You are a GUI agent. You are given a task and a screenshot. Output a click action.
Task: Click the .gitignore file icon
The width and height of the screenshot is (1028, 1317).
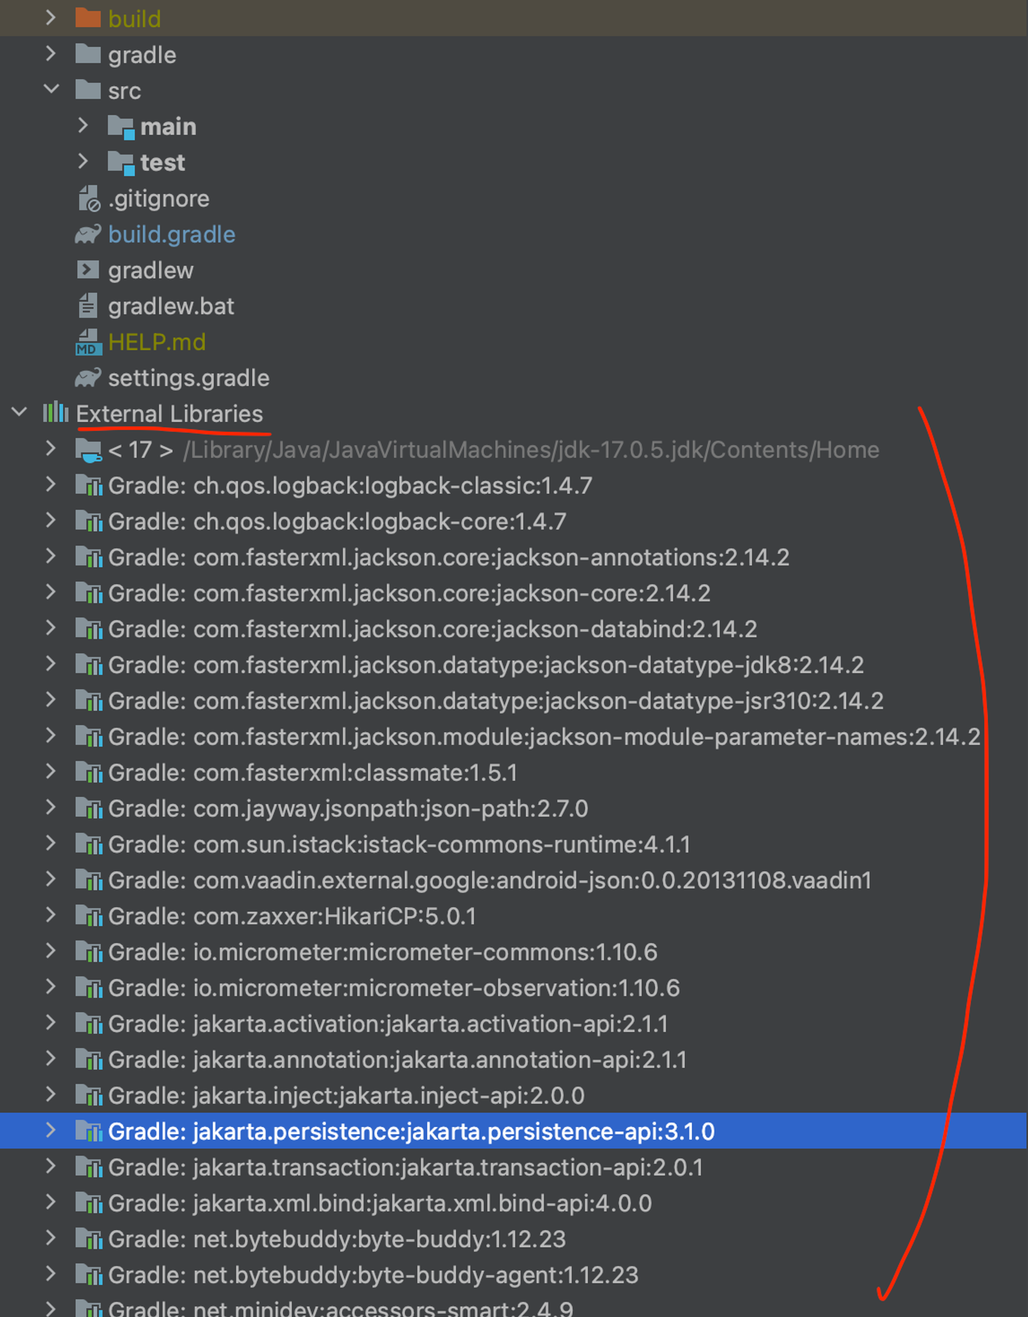click(x=88, y=198)
